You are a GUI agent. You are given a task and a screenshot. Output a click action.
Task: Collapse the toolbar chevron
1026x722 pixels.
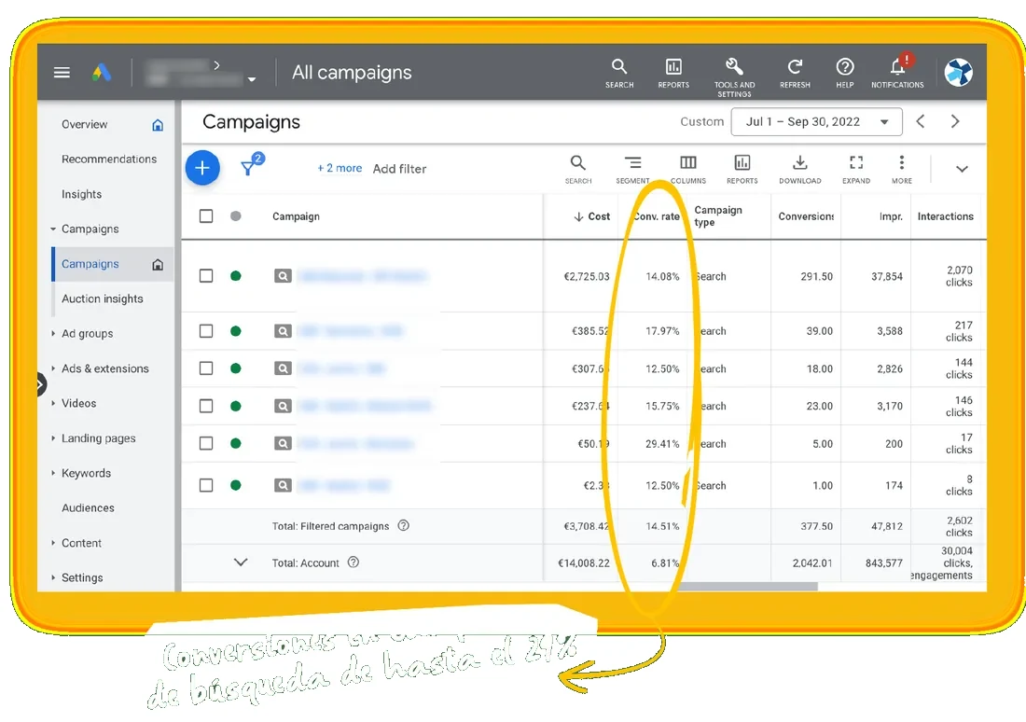[962, 169]
